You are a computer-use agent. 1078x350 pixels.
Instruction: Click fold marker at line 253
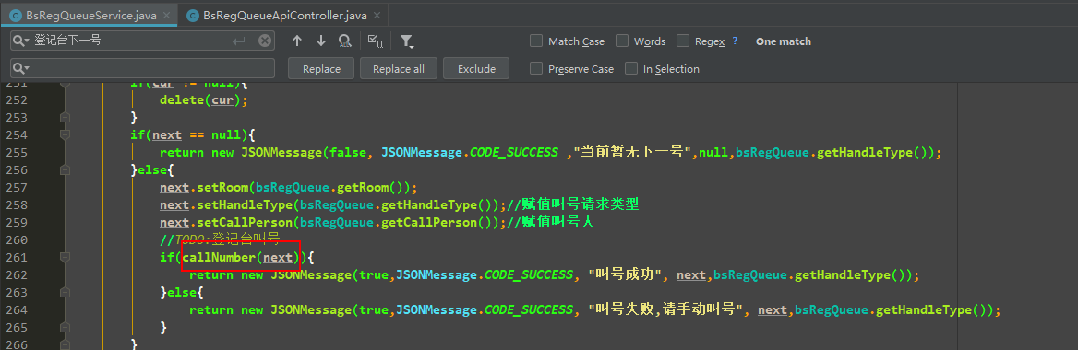click(x=65, y=117)
